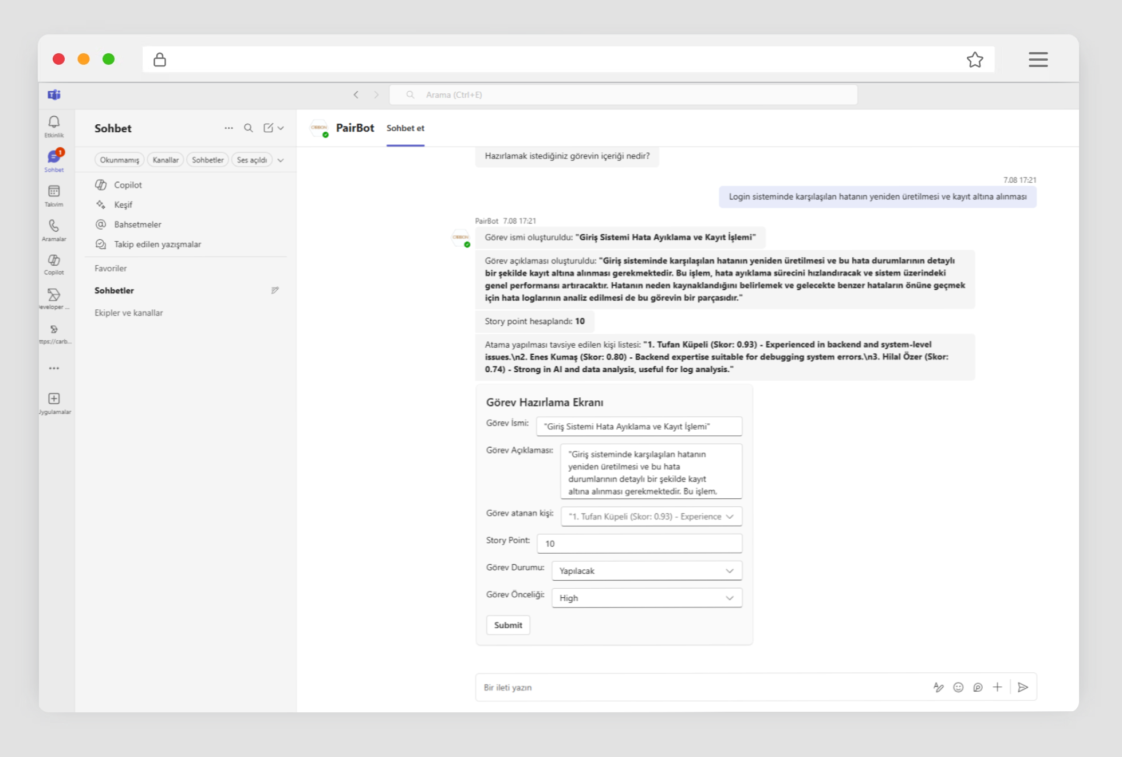Open the Aramalar phone calls icon

[x=54, y=226]
